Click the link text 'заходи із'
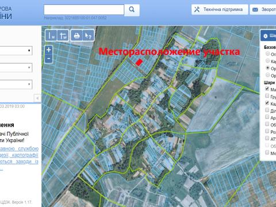 click(x=27, y=162)
